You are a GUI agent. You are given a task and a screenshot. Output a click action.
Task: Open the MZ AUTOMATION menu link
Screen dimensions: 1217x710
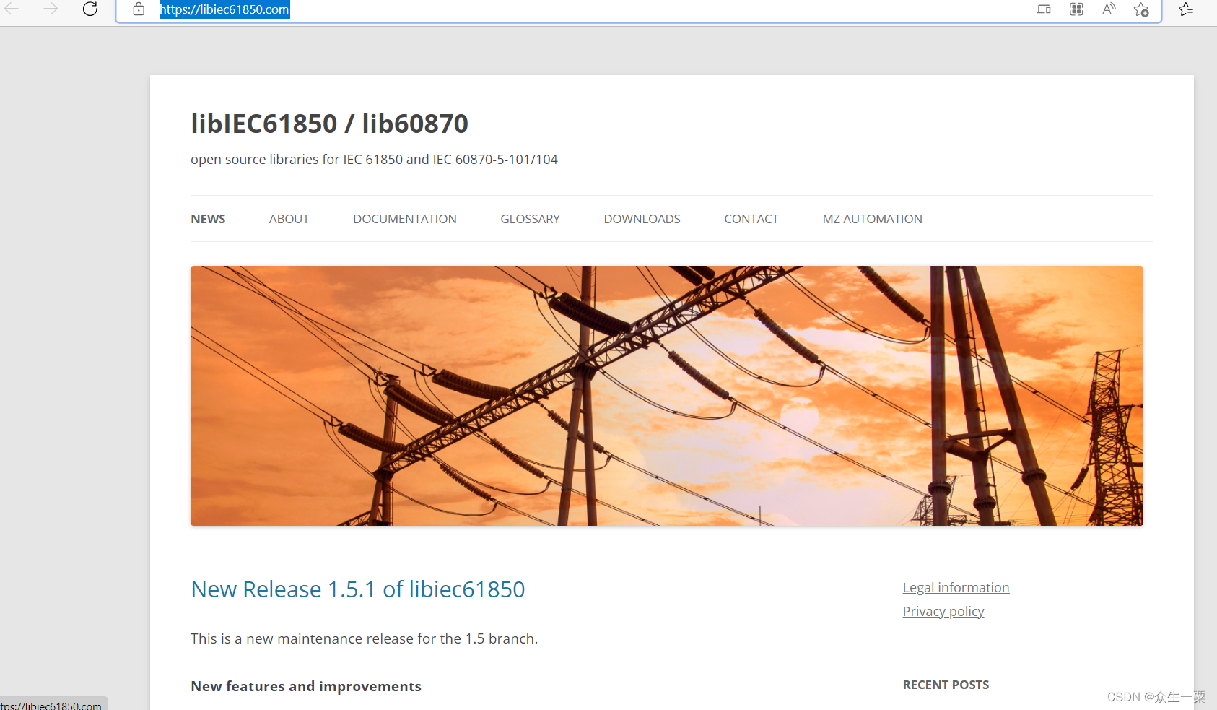pos(873,219)
